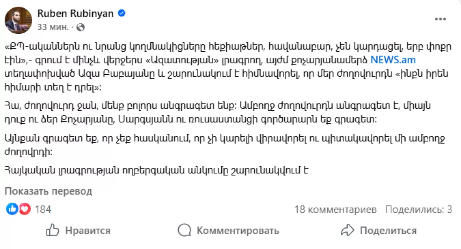Click the red heart reaction icon
461x249 pixels.
pos(25,209)
